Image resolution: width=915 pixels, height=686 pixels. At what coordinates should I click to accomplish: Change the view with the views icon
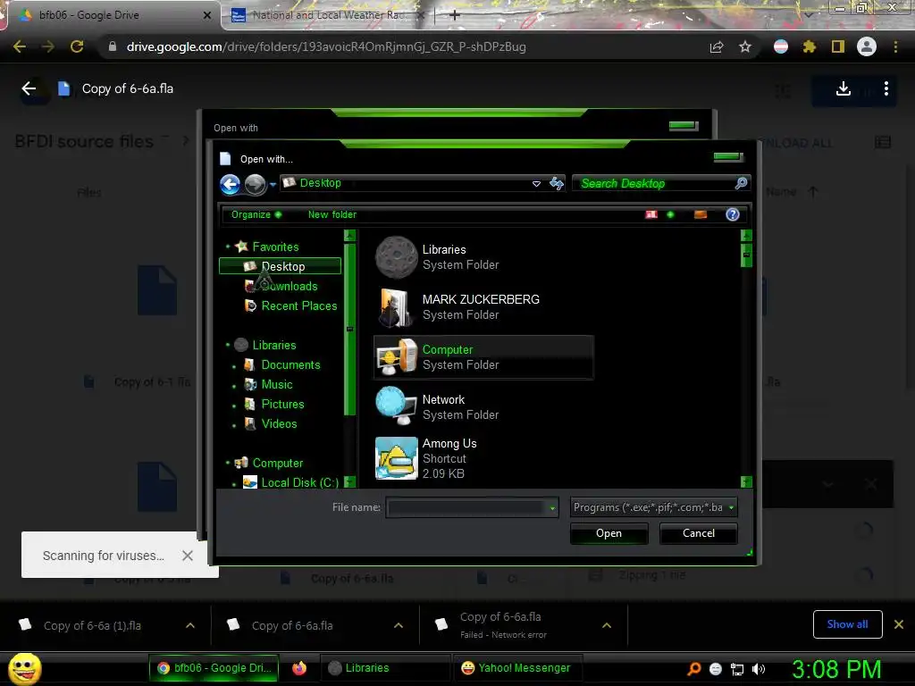pos(651,214)
